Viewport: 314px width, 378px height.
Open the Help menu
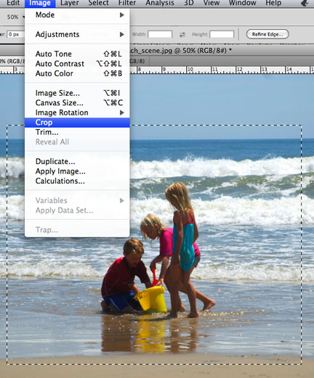pos(273,3)
